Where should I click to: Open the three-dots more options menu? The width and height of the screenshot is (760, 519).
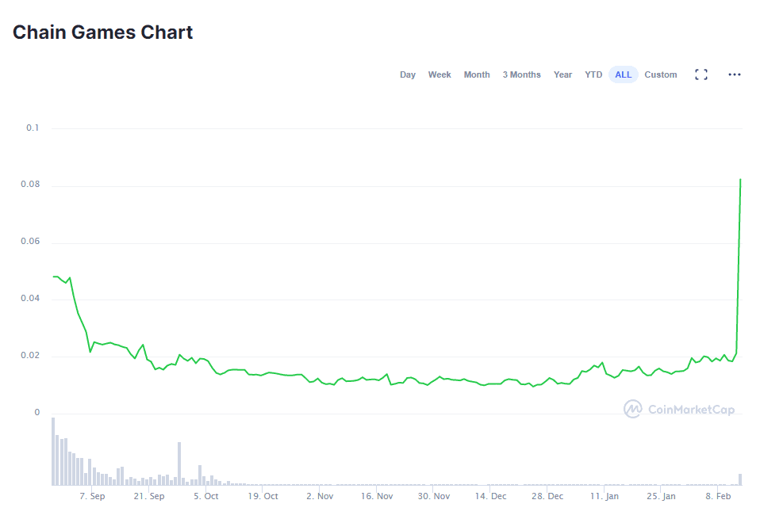pos(735,74)
